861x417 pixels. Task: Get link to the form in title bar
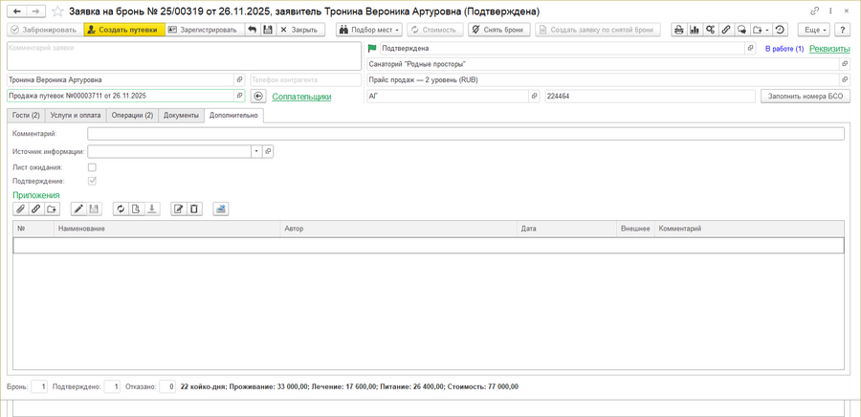pos(815,11)
